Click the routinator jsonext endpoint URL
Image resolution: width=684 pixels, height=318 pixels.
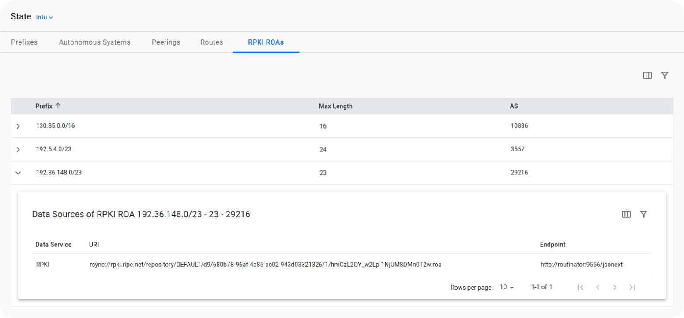581,265
